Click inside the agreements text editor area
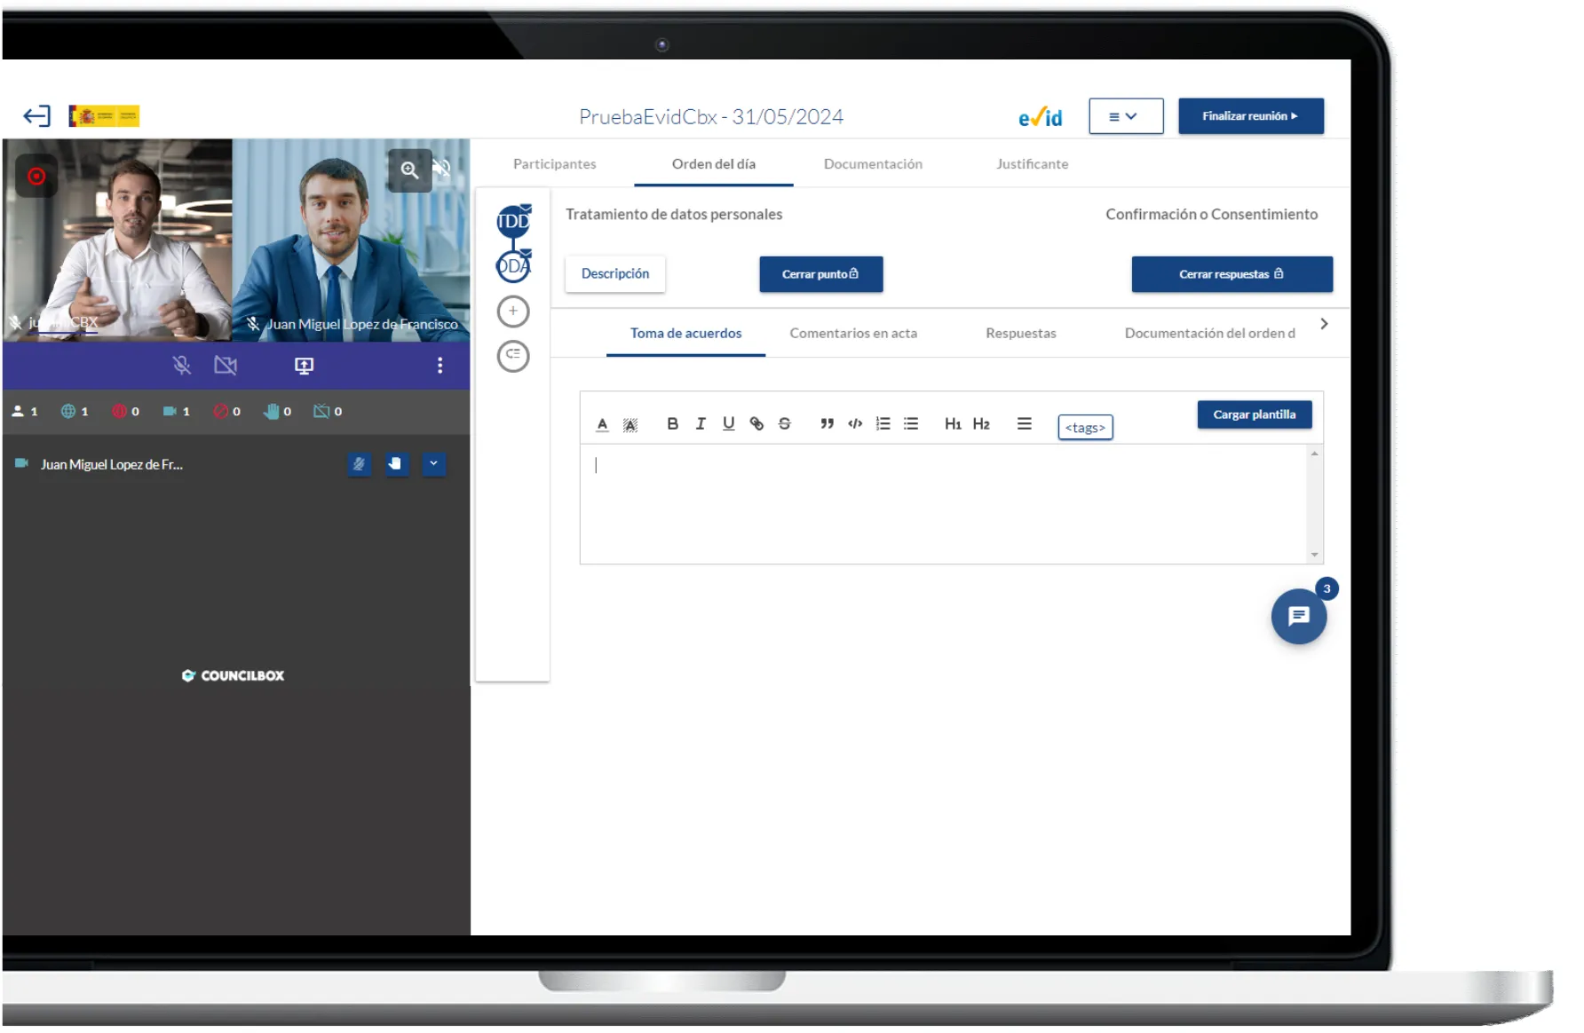 pos(941,503)
